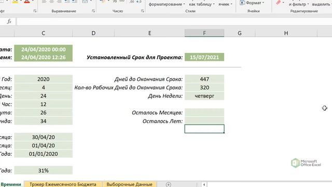Screen dimensions: 332x187
Task: Open the Font group dialog launcher
Action: [35, 11]
